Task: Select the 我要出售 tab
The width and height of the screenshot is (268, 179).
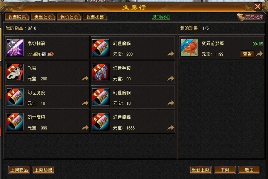Action: tap(95, 17)
